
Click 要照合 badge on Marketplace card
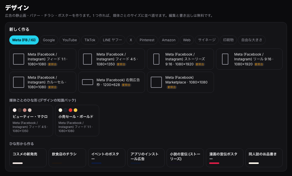pos(171,87)
